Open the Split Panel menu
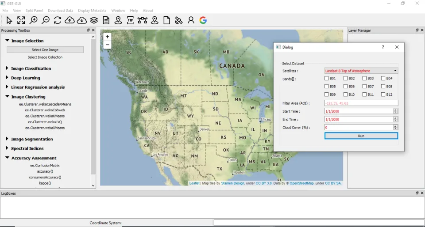Viewport: 425px width, 227px height. click(35, 11)
